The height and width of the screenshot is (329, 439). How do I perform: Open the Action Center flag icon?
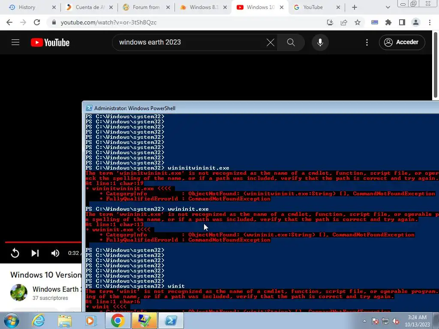point(375,321)
